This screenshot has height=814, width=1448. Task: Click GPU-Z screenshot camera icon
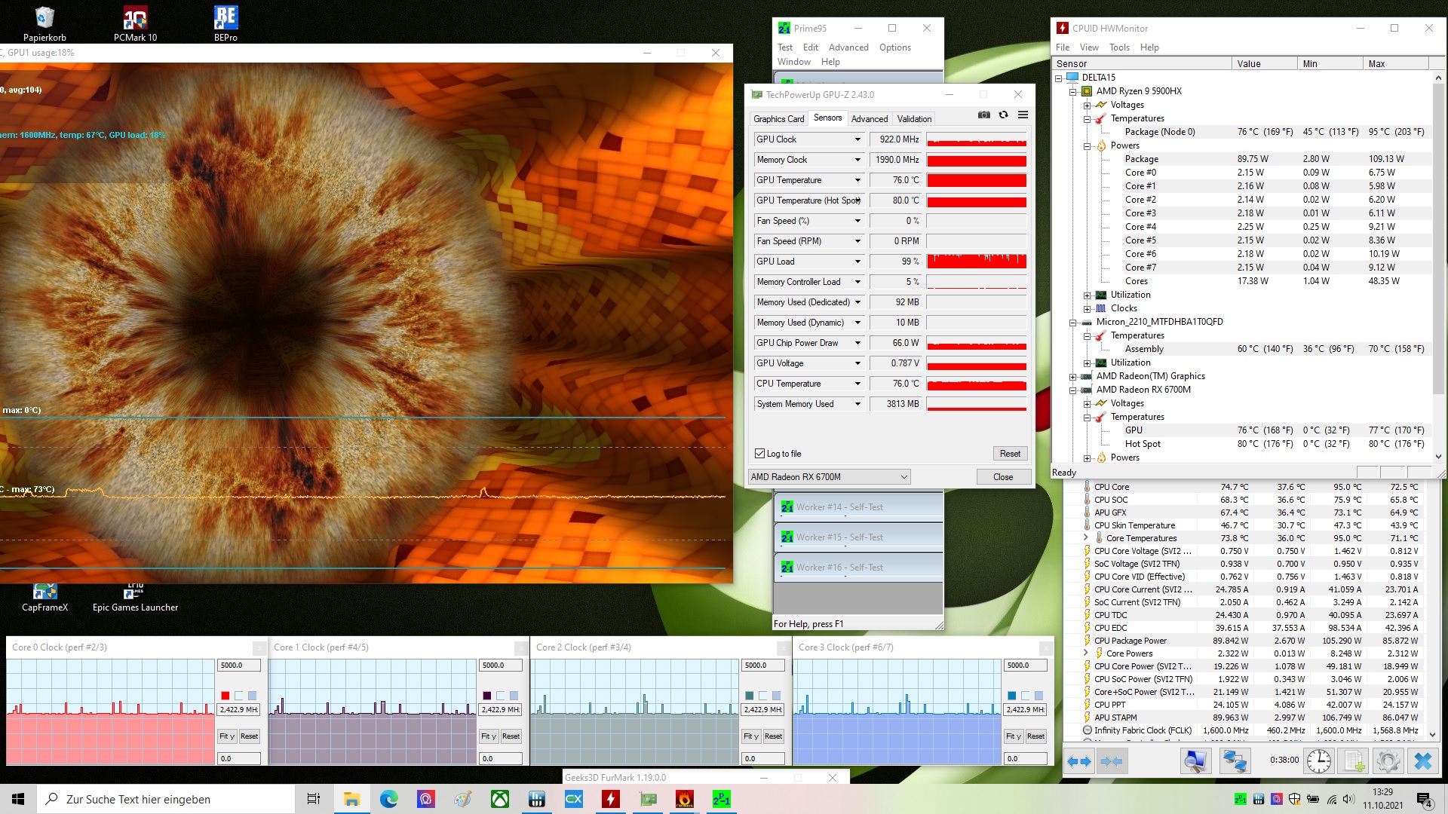point(984,115)
